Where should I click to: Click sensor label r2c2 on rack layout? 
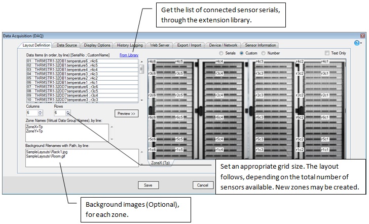point(300,95)
